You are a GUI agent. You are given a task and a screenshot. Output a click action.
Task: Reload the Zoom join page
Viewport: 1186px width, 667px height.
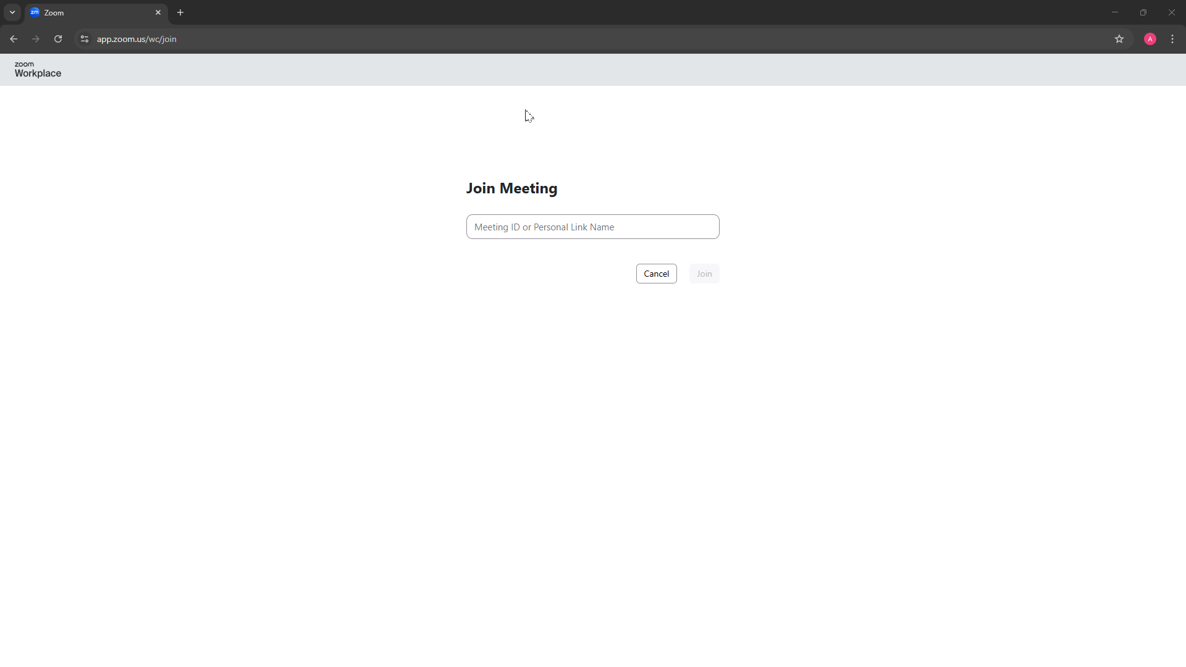coord(58,39)
